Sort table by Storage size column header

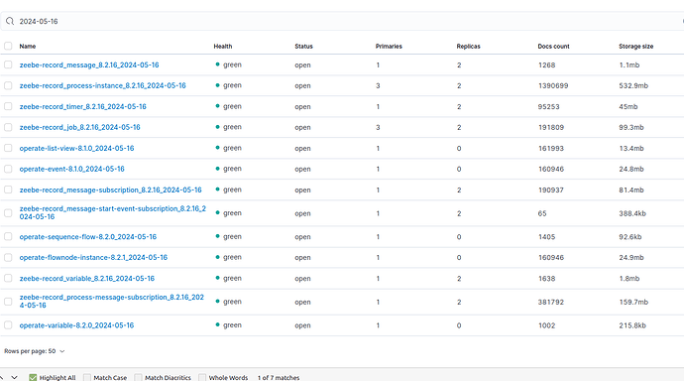636,47
